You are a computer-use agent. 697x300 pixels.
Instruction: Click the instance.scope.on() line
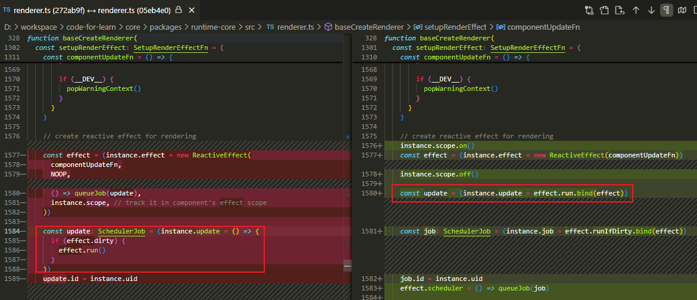[x=437, y=146]
